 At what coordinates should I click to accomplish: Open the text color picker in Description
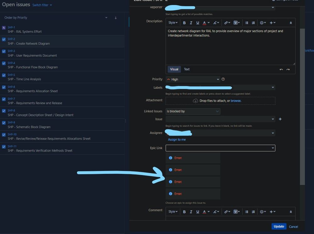(205, 23)
